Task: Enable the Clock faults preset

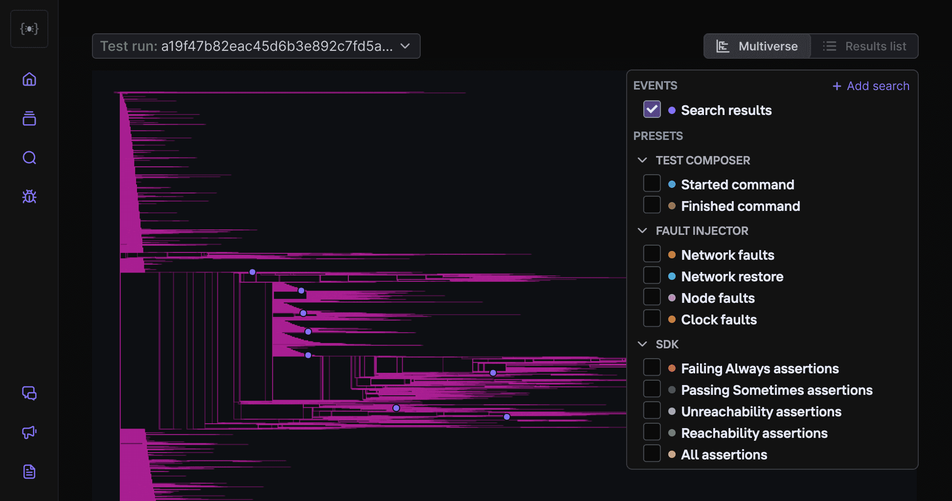Action: coord(652,318)
